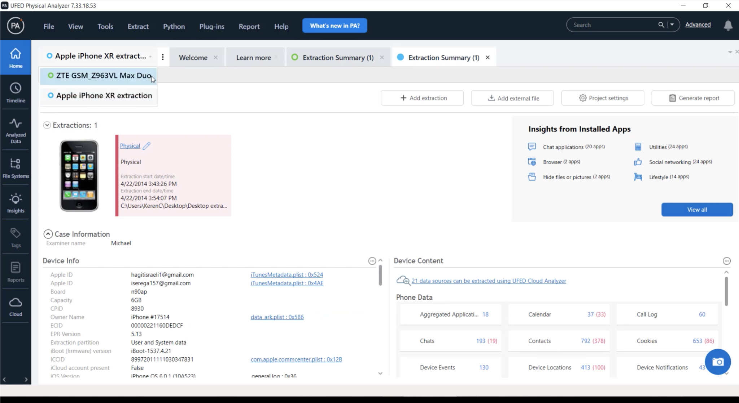Screen dimensions: 739x403
Task: Collapse the Extractions section
Action: click(x=47, y=125)
